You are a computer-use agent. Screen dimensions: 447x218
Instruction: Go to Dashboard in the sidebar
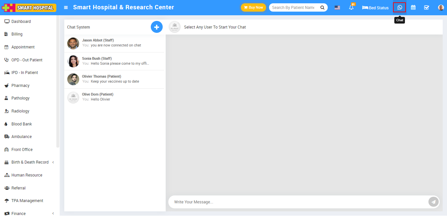pyautogui.click(x=21, y=22)
